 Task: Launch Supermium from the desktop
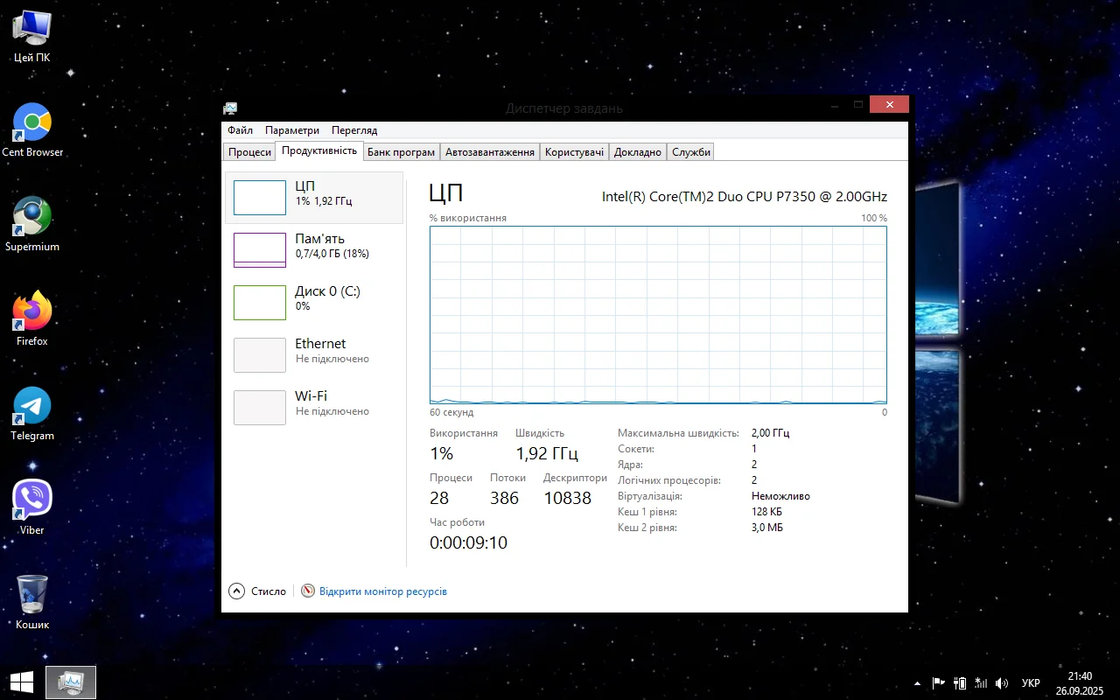[32, 217]
